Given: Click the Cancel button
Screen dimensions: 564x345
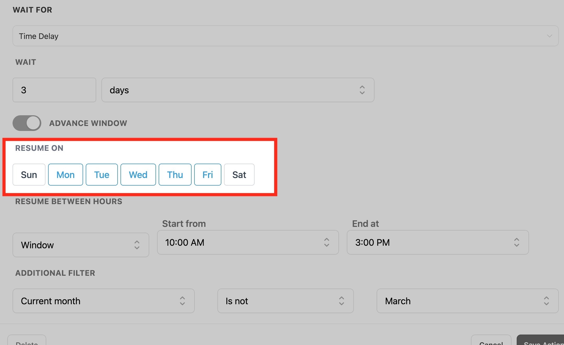Looking at the screenshot, I should [491, 341].
